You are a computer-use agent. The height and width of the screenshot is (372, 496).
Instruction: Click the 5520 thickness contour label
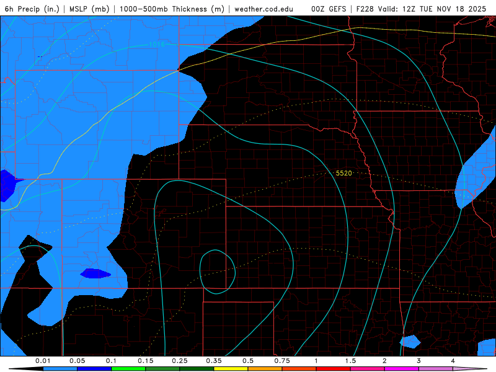click(344, 173)
